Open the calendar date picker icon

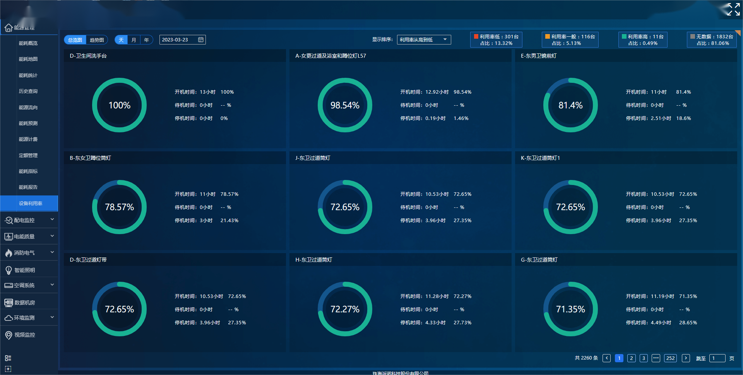coord(201,40)
